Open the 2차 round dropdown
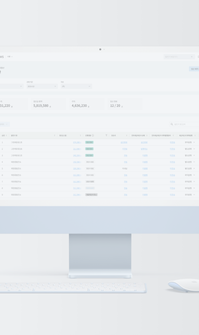The image size is (199, 335). tap(76, 86)
